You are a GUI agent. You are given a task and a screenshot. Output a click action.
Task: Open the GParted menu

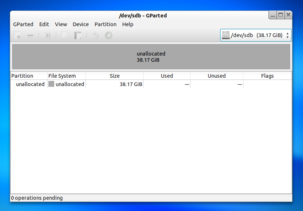(23, 24)
